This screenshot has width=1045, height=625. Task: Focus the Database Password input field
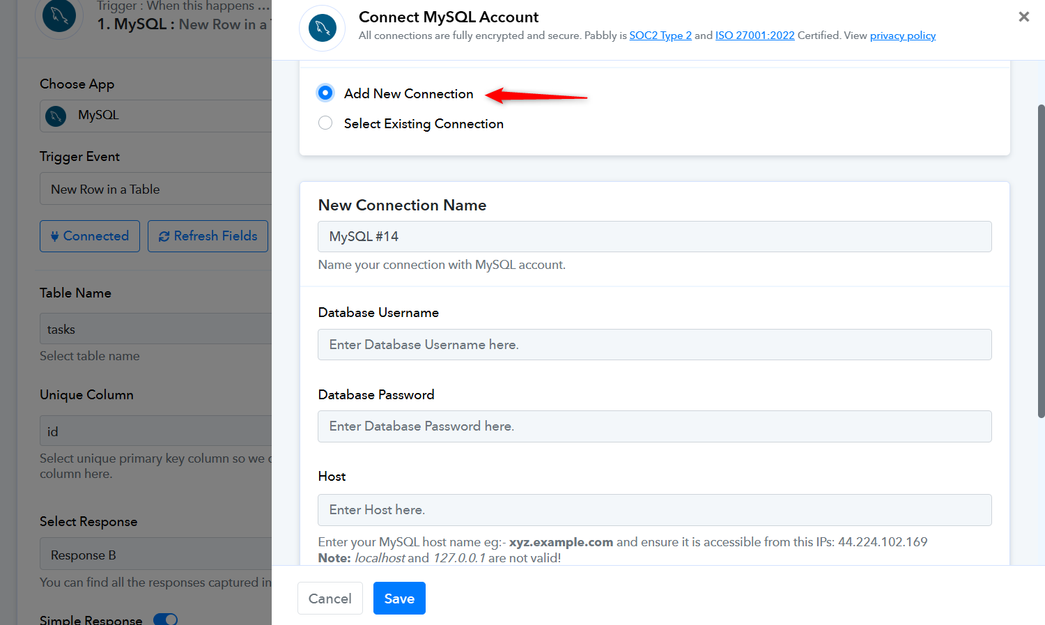pyautogui.click(x=654, y=426)
